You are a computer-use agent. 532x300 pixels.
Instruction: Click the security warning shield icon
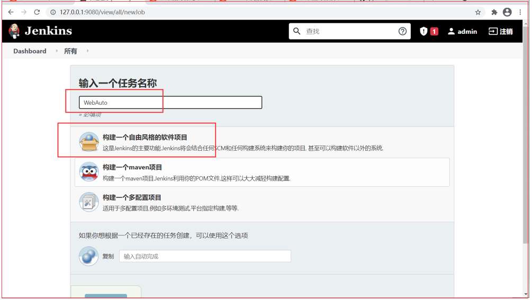(423, 31)
